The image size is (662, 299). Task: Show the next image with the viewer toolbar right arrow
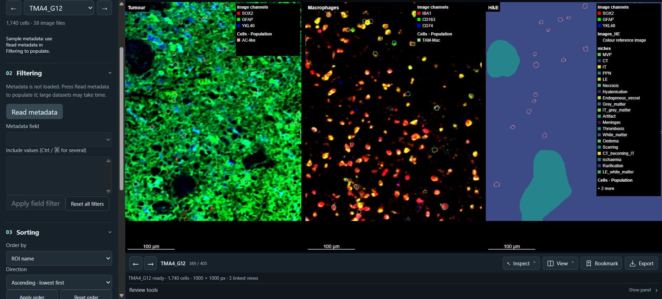pos(150,264)
